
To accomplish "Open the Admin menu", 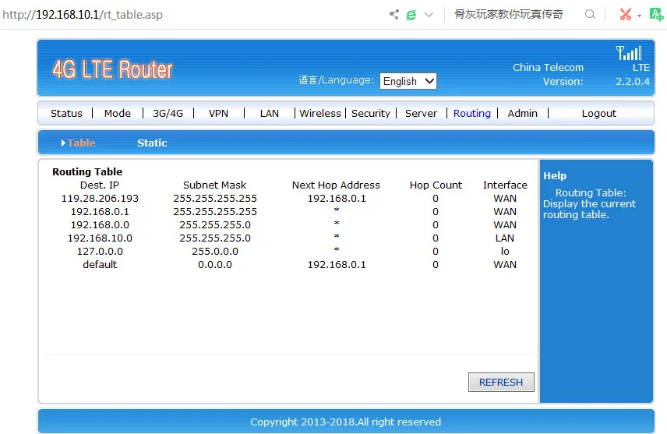I will tap(522, 113).
